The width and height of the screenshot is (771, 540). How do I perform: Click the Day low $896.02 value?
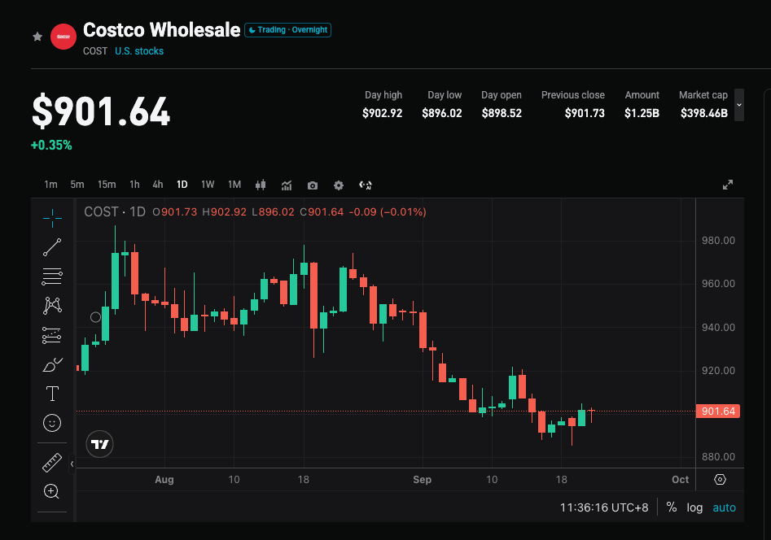[442, 114]
